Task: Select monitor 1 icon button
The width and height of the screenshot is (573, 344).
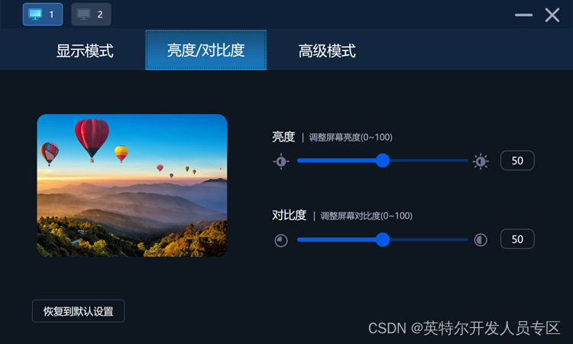Action: (43, 15)
